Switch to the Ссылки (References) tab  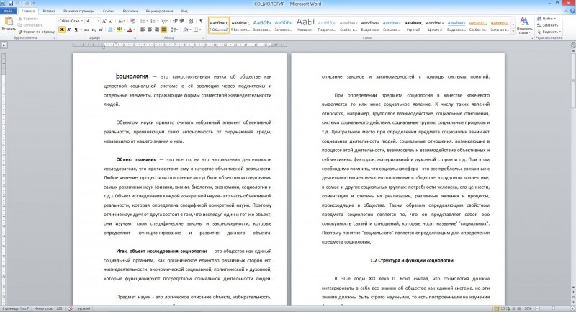tap(109, 11)
